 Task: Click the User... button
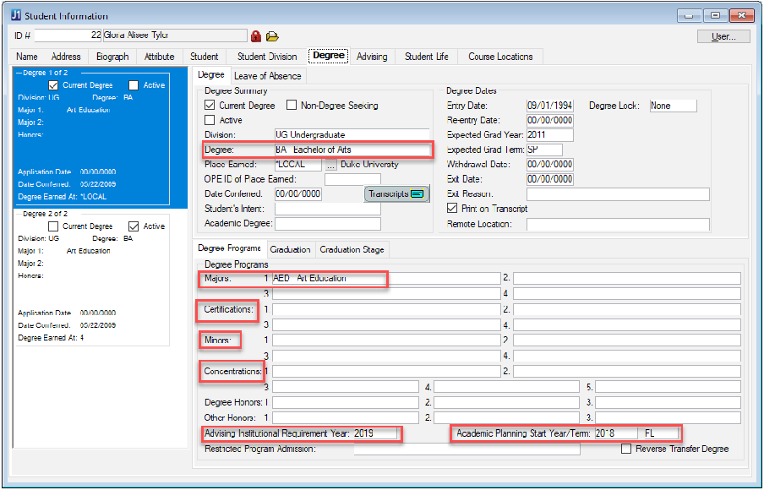coord(723,36)
